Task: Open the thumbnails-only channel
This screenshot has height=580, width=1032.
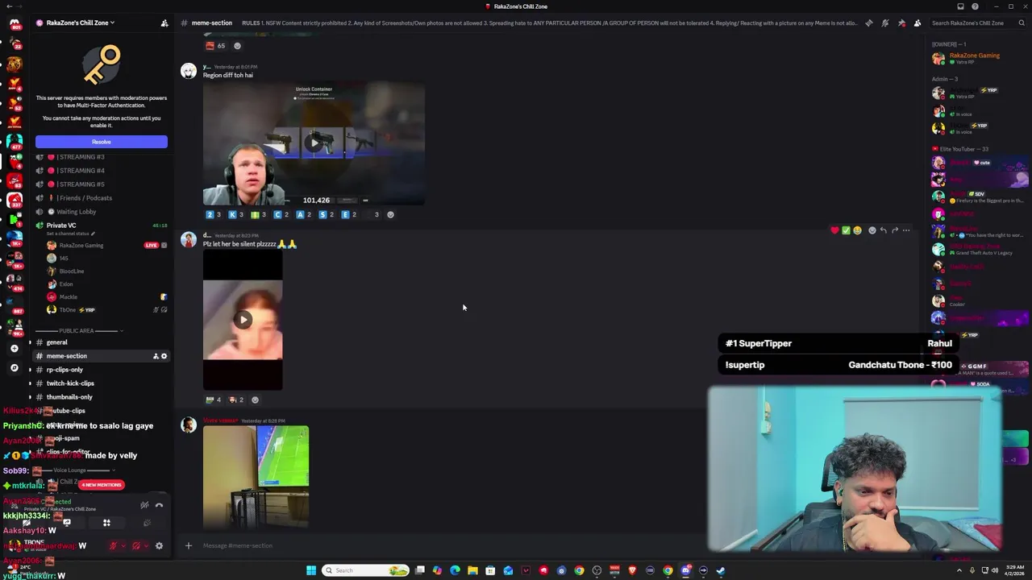Action: [x=69, y=397]
